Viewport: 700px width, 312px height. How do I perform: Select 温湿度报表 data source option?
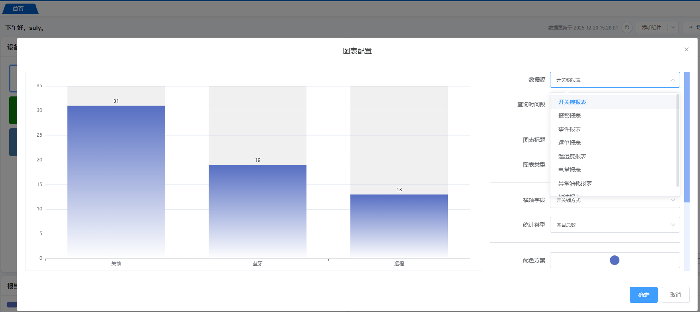(572, 156)
